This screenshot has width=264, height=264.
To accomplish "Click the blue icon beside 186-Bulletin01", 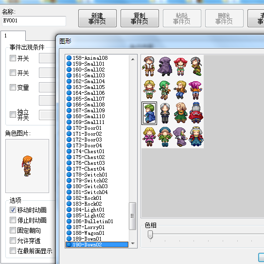I will click(69, 221).
